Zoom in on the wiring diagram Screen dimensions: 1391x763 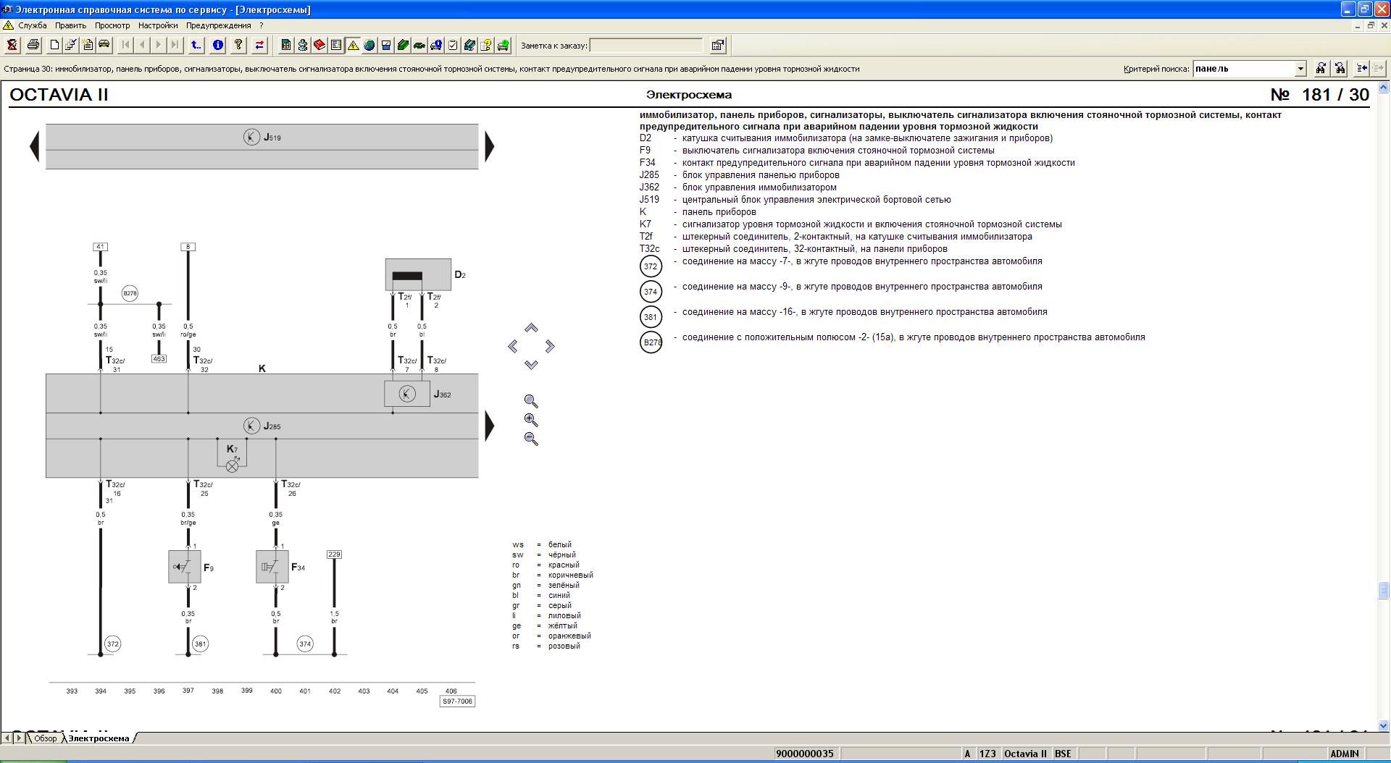tap(531, 420)
